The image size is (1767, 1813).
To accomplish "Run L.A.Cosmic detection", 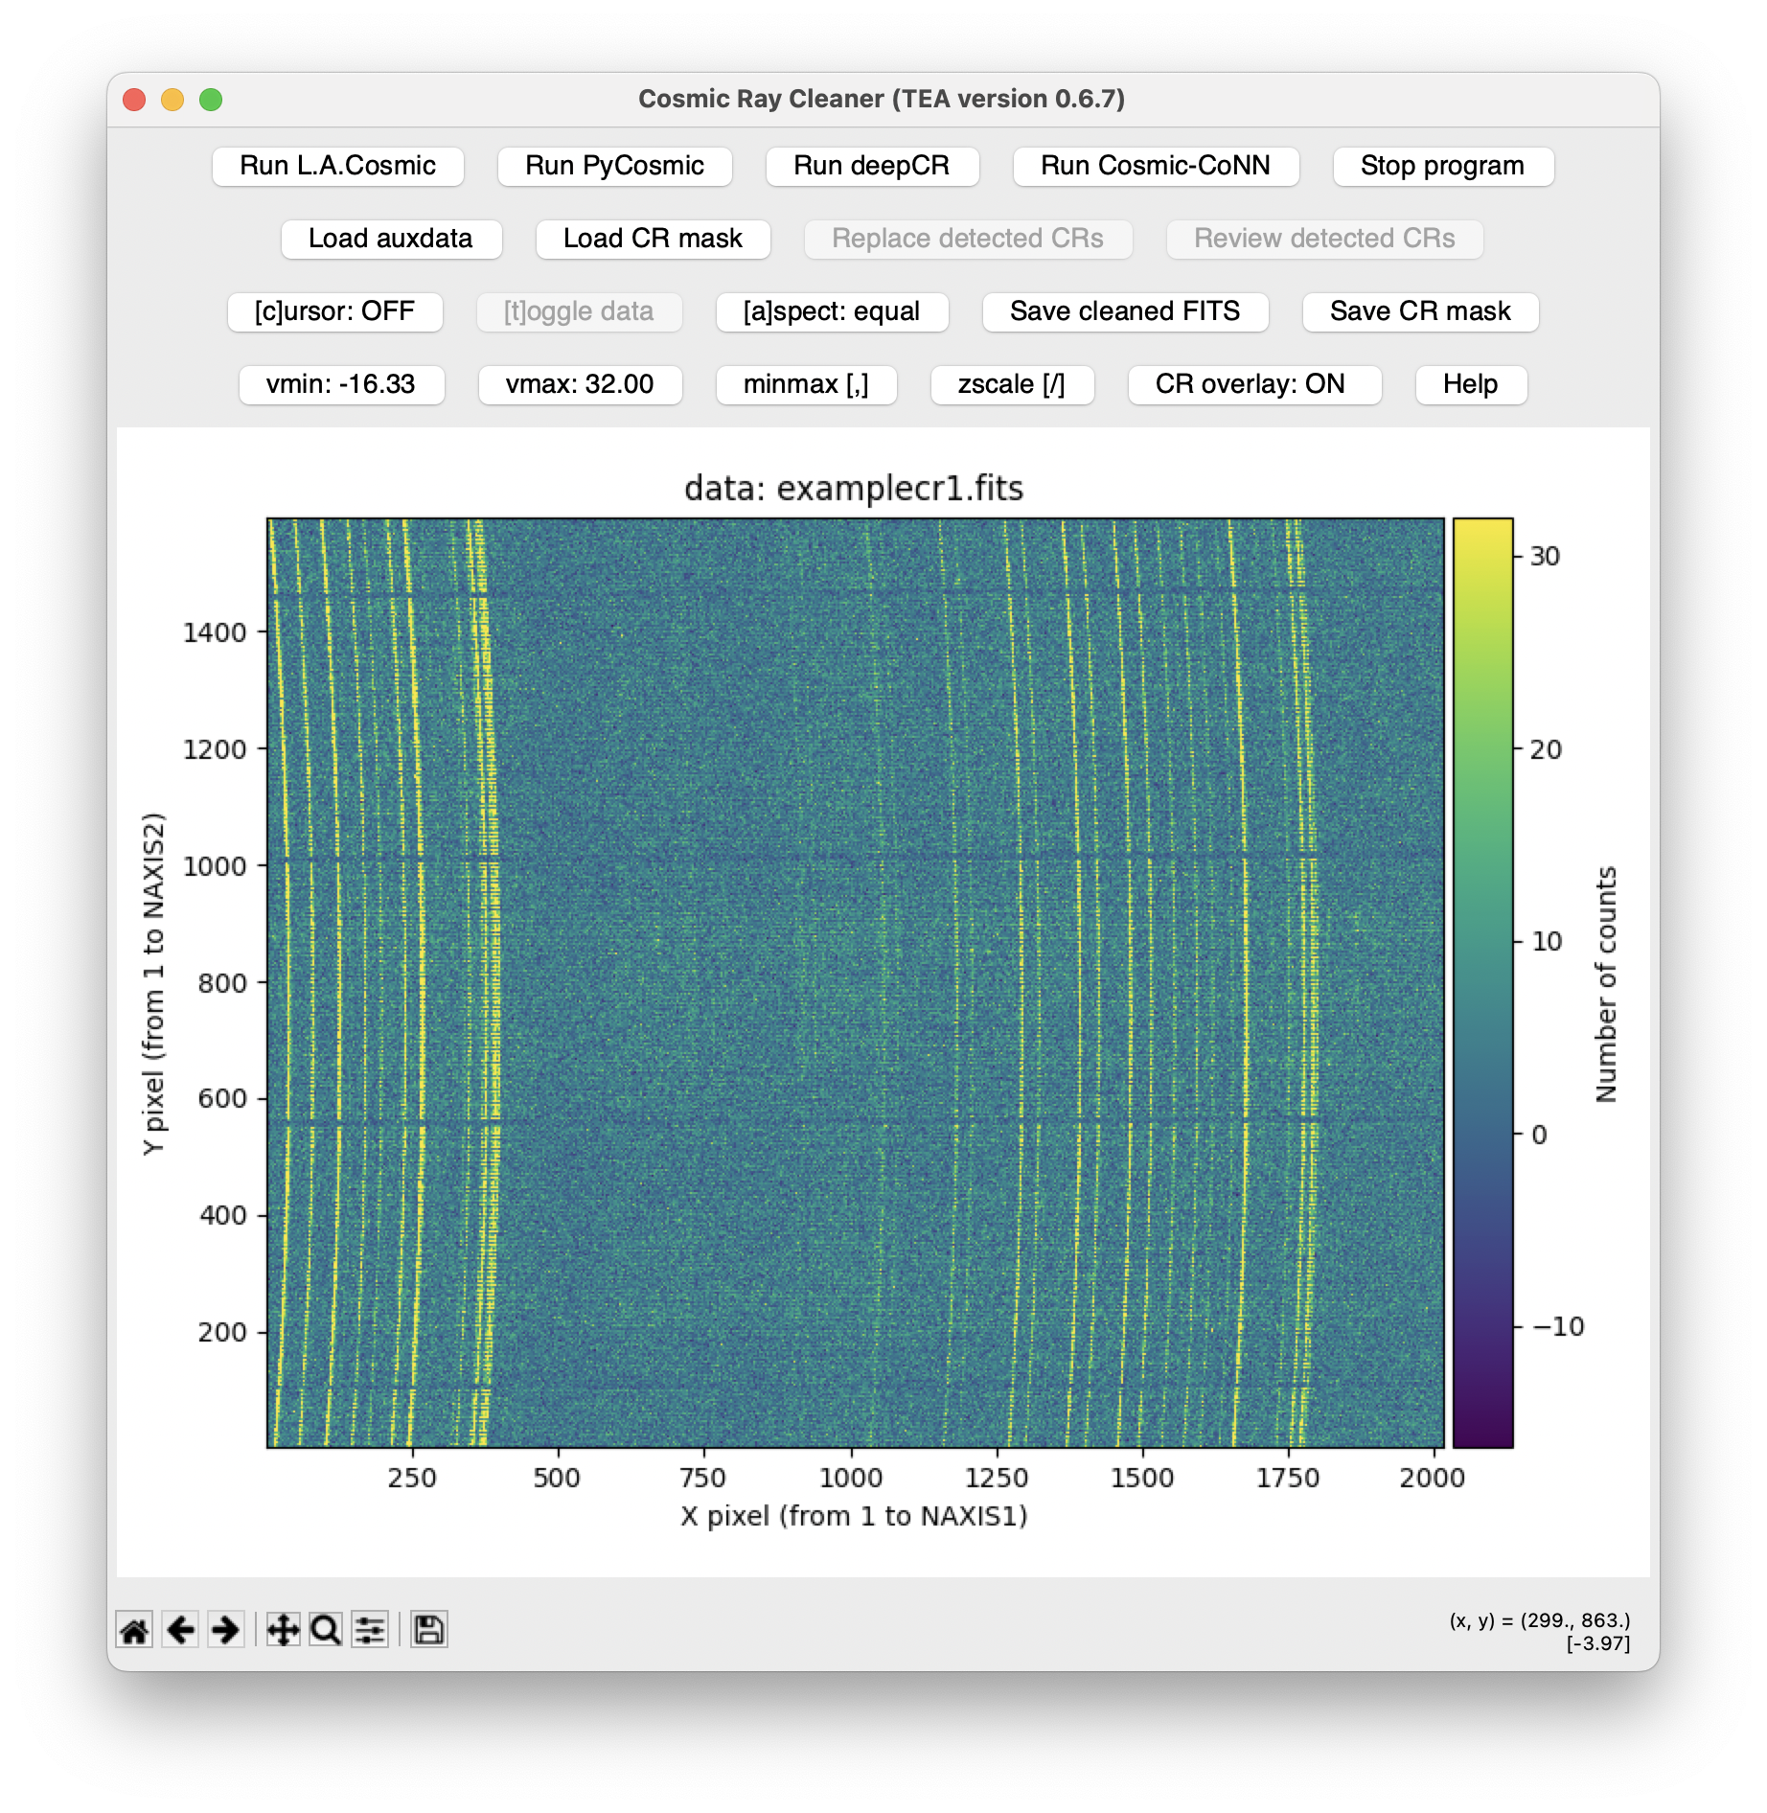I will point(337,165).
